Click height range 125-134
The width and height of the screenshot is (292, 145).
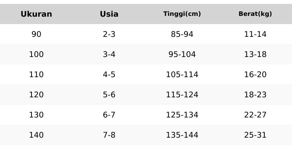coord(182,115)
